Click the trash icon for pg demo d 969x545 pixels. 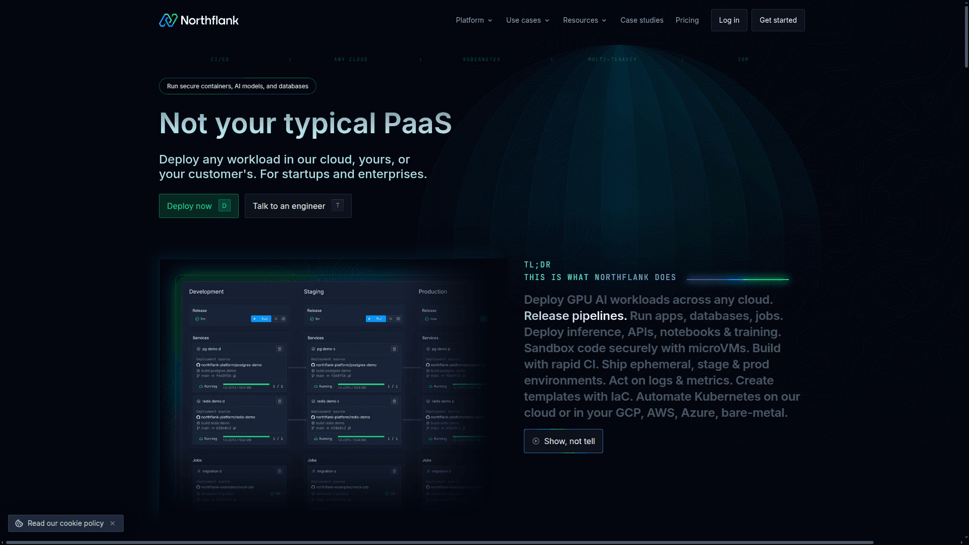[280, 349]
